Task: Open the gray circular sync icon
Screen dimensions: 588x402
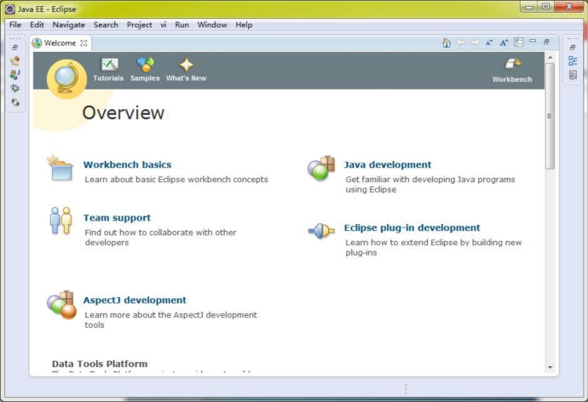Action: [15, 102]
